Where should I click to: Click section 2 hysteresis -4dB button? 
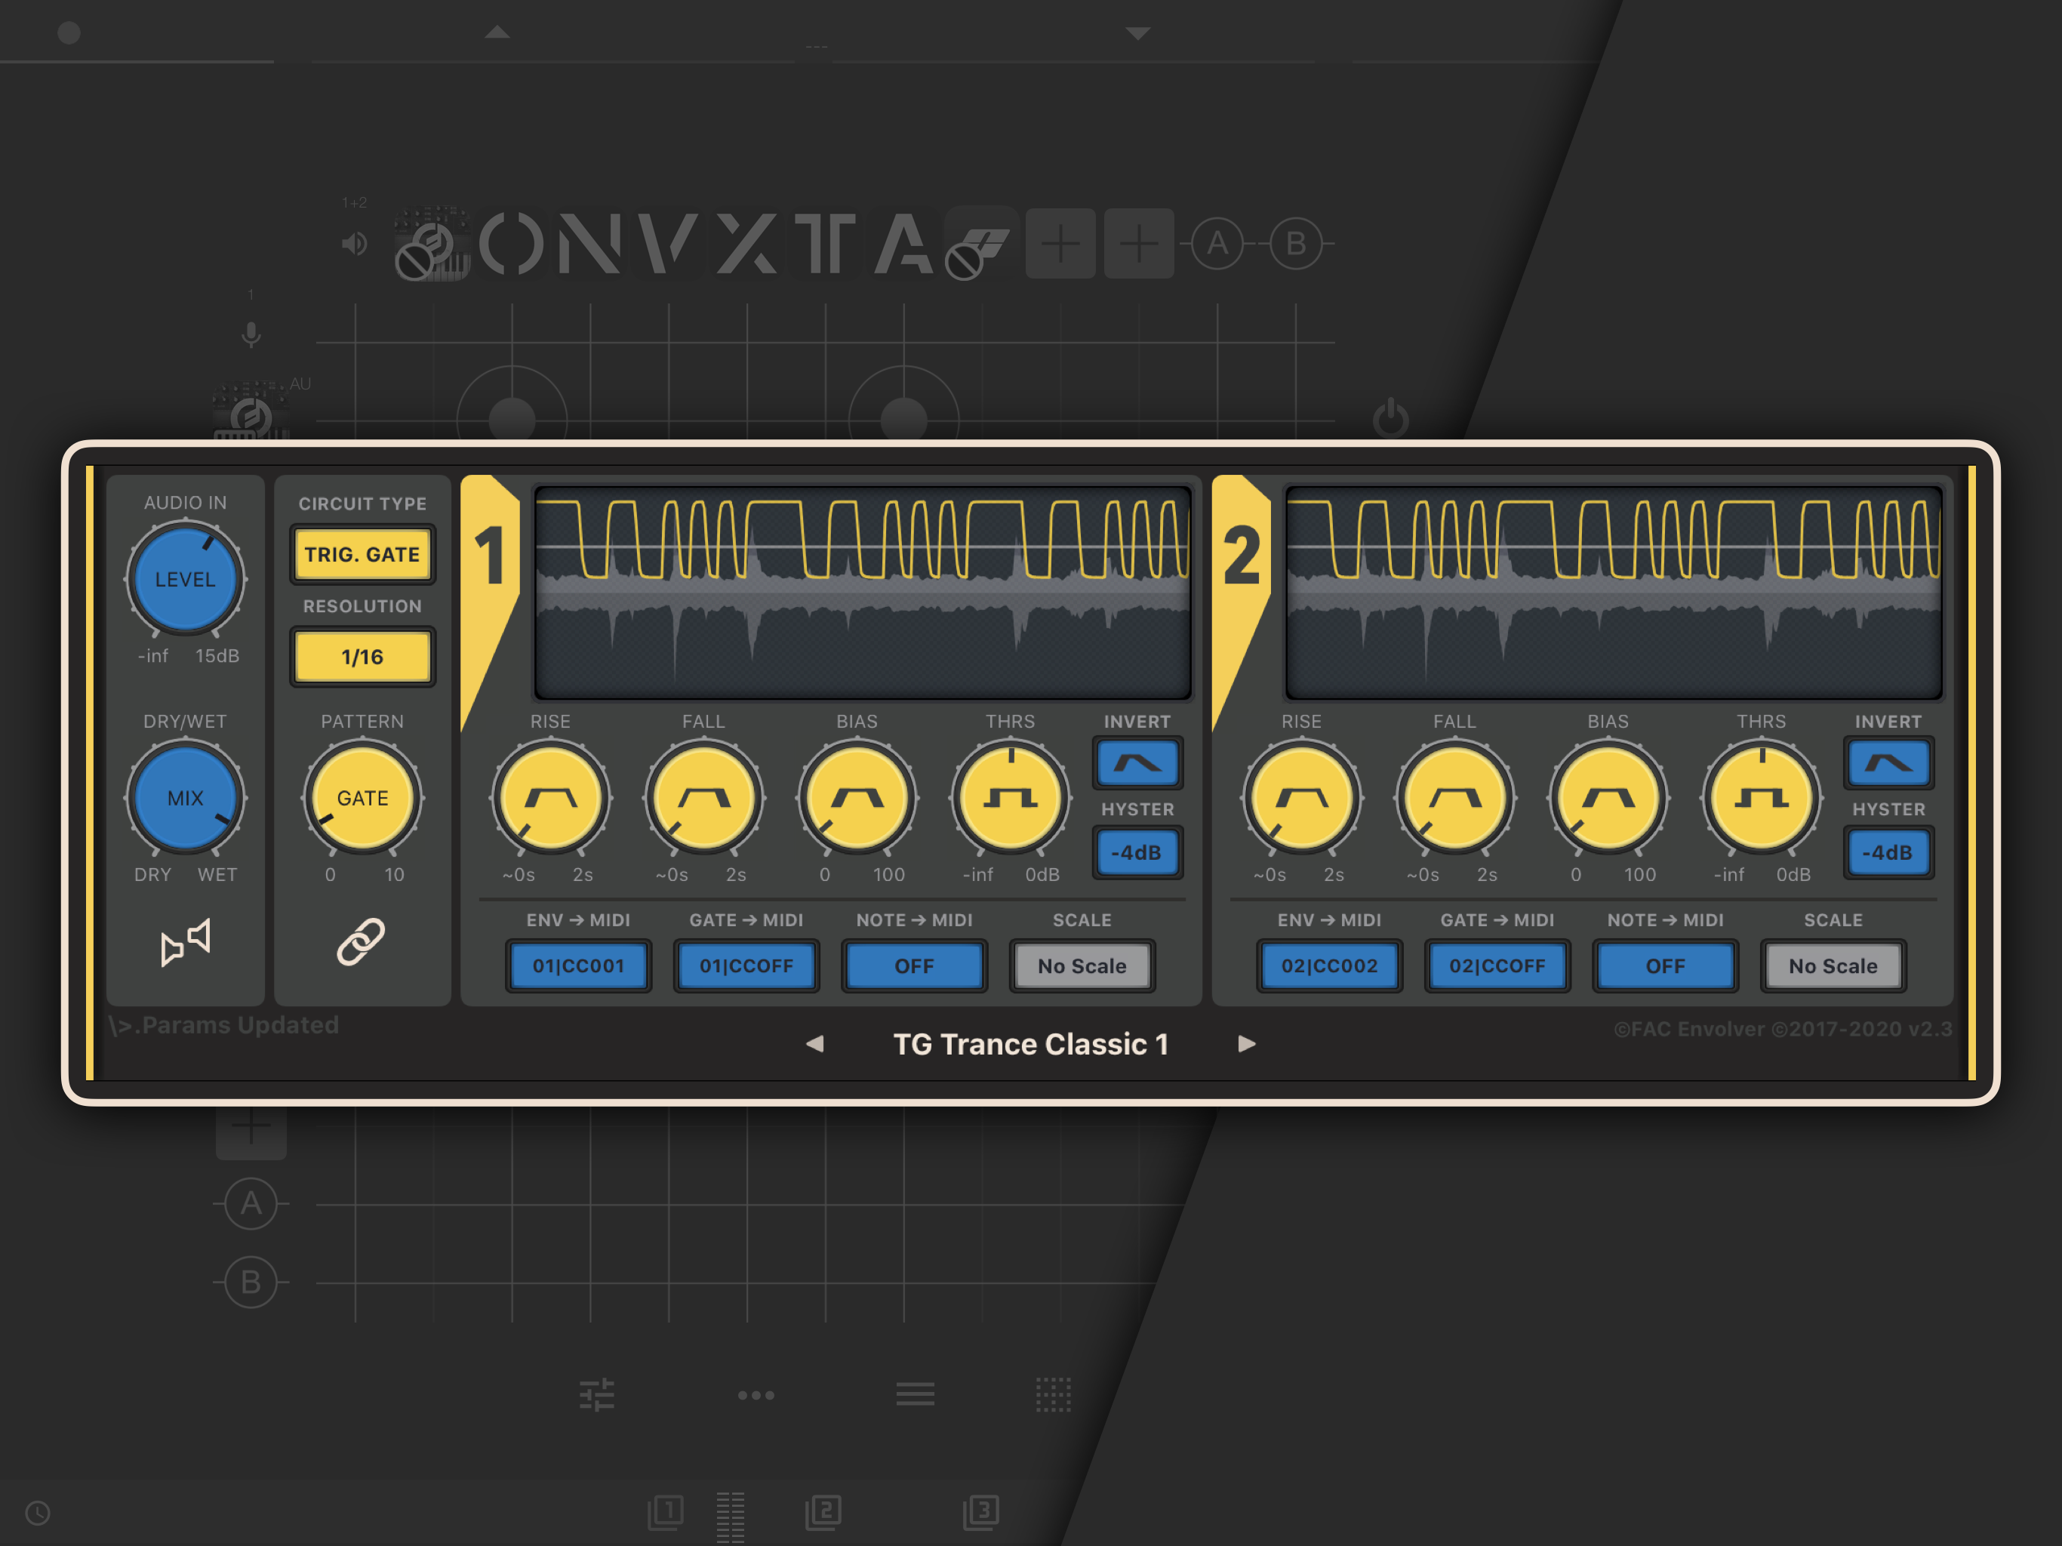click(1888, 852)
